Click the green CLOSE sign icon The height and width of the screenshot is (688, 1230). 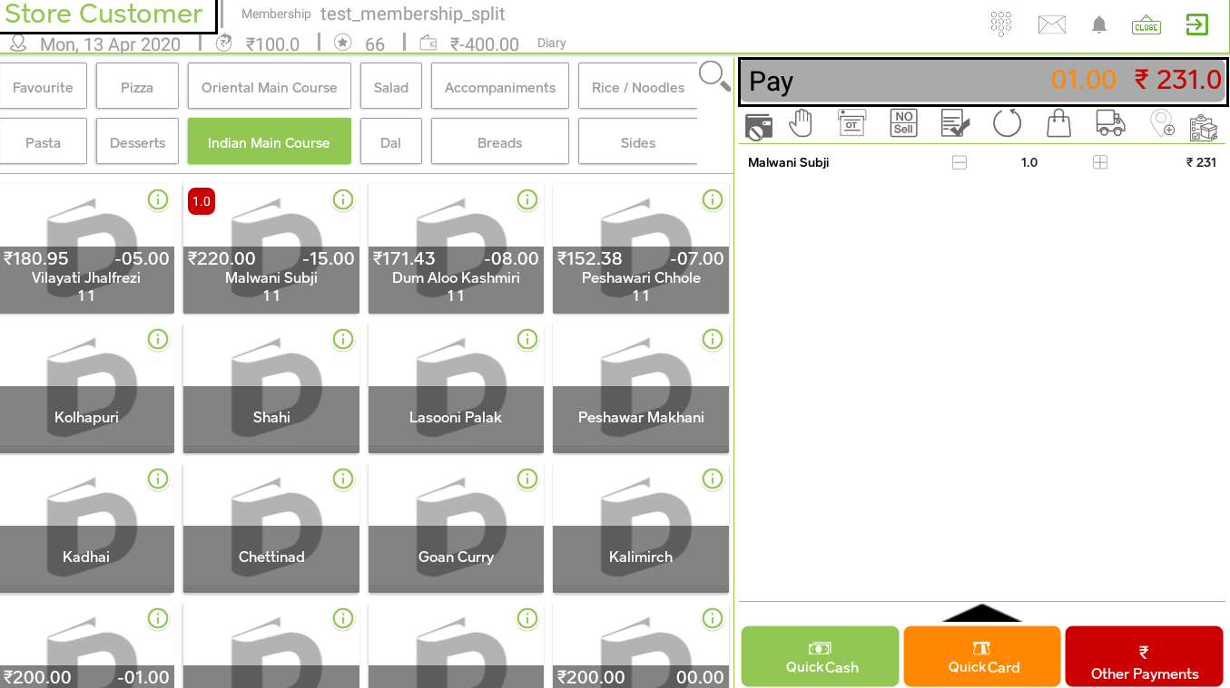(x=1146, y=25)
